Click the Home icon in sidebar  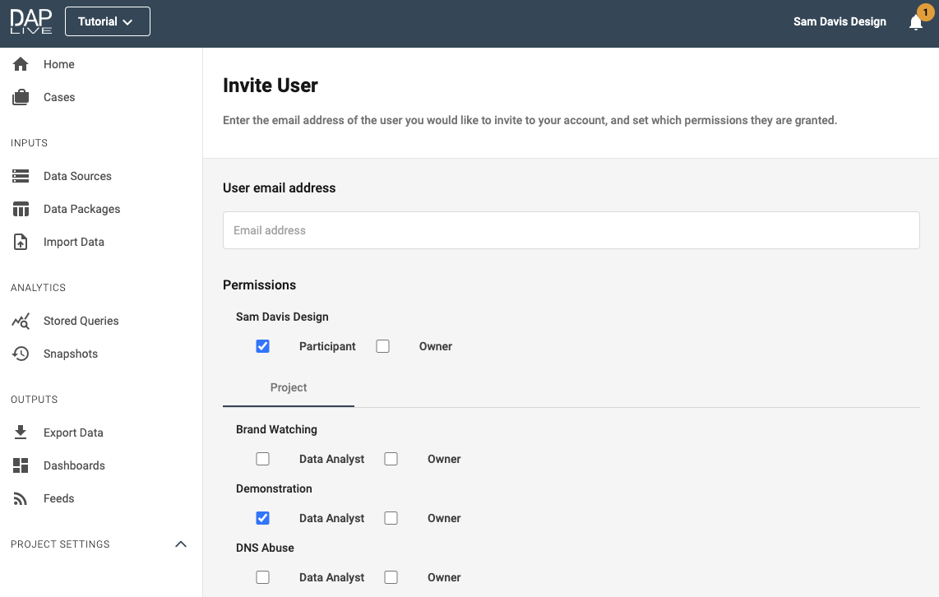[x=21, y=64]
